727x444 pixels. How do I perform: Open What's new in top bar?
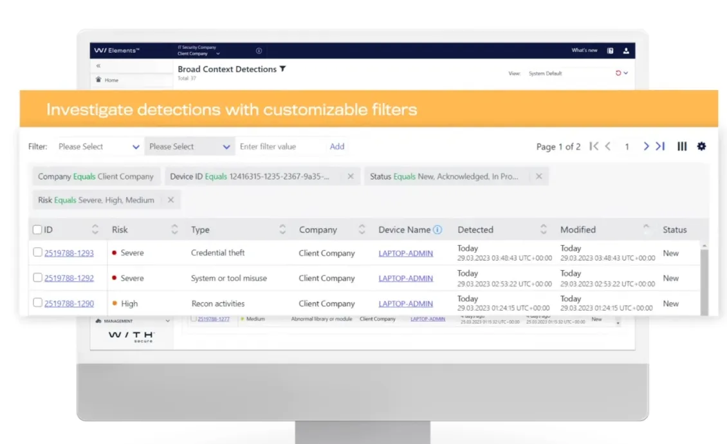pyautogui.click(x=584, y=50)
